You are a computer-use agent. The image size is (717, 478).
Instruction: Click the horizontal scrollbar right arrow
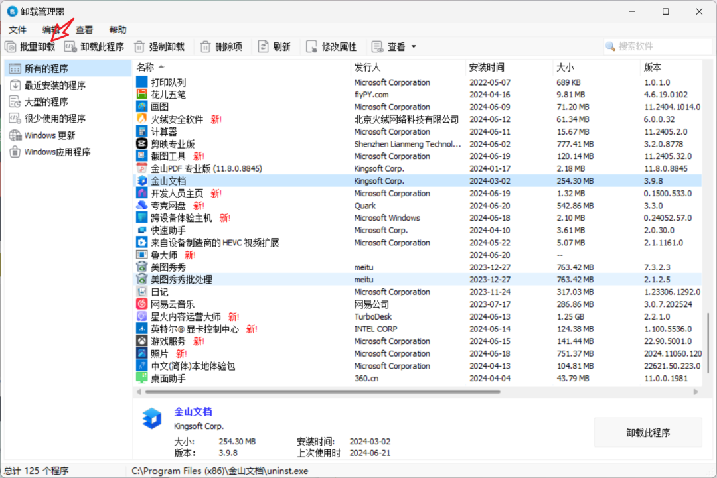click(696, 392)
